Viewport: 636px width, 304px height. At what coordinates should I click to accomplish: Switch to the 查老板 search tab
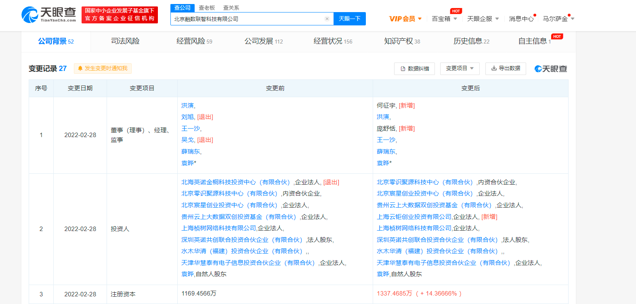207,8
